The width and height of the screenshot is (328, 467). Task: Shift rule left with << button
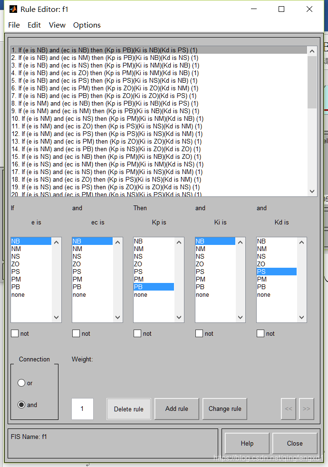289,409
